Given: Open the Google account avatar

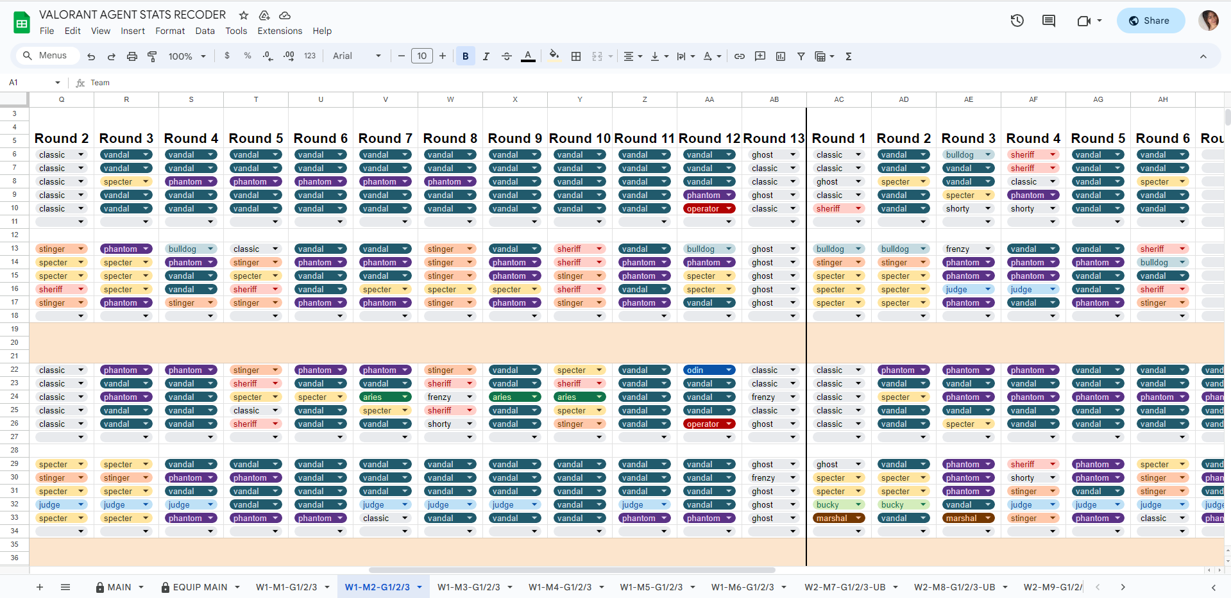Looking at the screenshot, I should point(1209,21).
